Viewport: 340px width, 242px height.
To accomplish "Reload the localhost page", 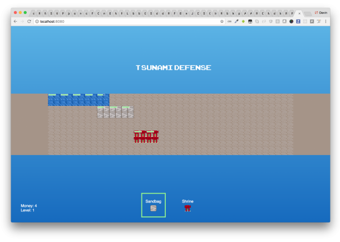I will (x=29, y=21).
